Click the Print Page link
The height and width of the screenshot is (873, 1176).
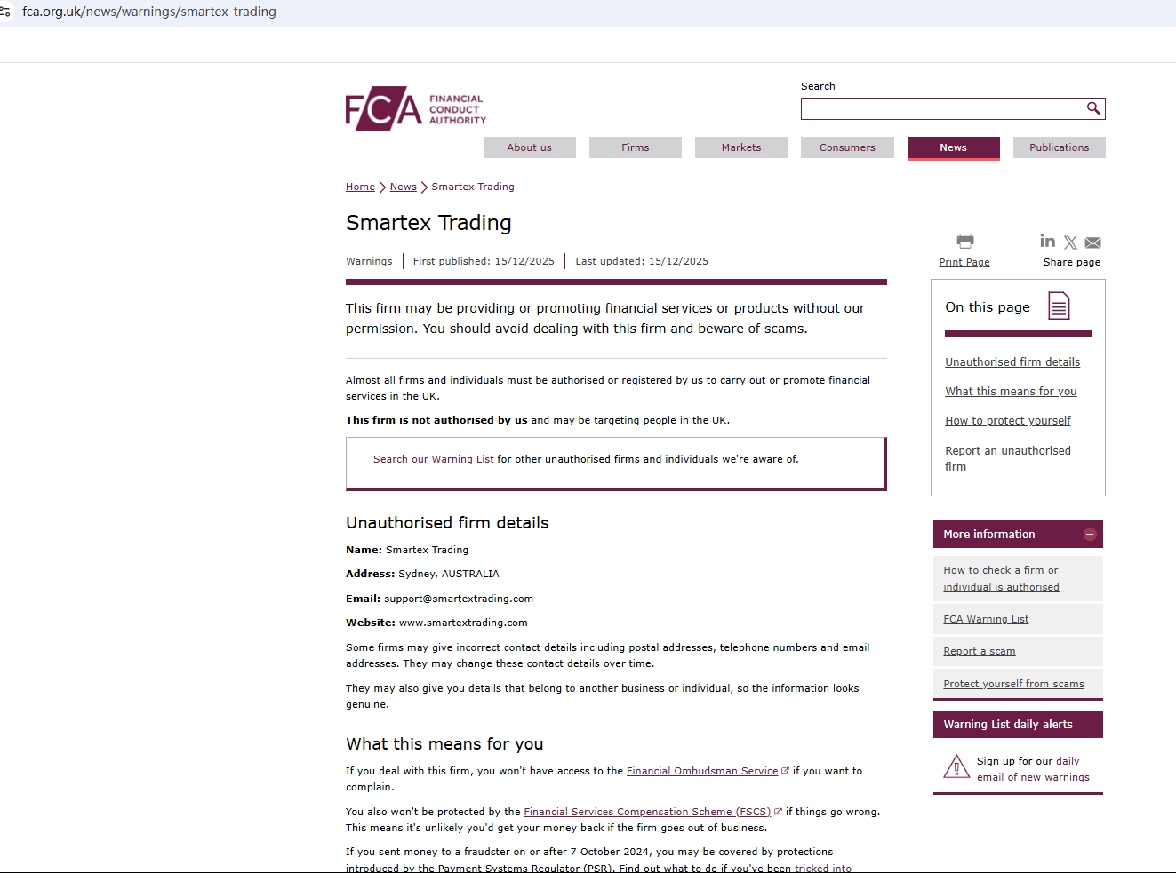964,262
